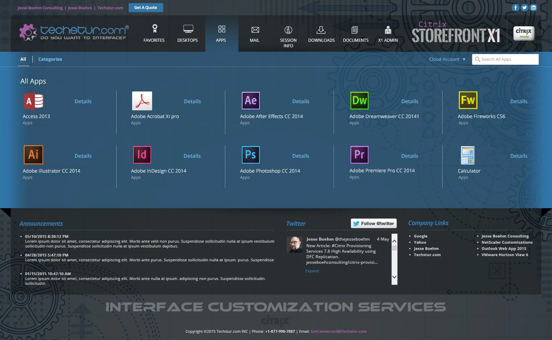Image resolution: width=552 pixels, height=340 pixels.
Task: Launch the Adobe Dreamweaver app icon
Action: pyautogui.click(x=359, y=100)
